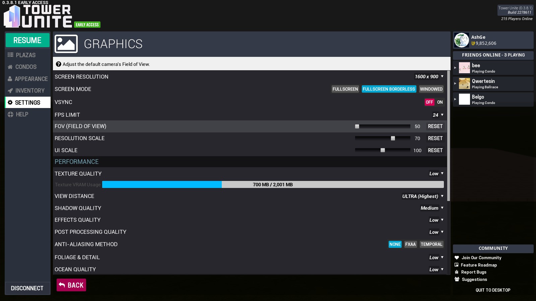Click the Resume button
Viewport: 536px width, 301px height.
point(27,40)
